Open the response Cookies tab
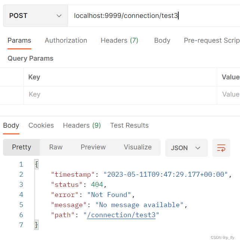Screen dimensions: 240x243 click(x=41, y=125)
